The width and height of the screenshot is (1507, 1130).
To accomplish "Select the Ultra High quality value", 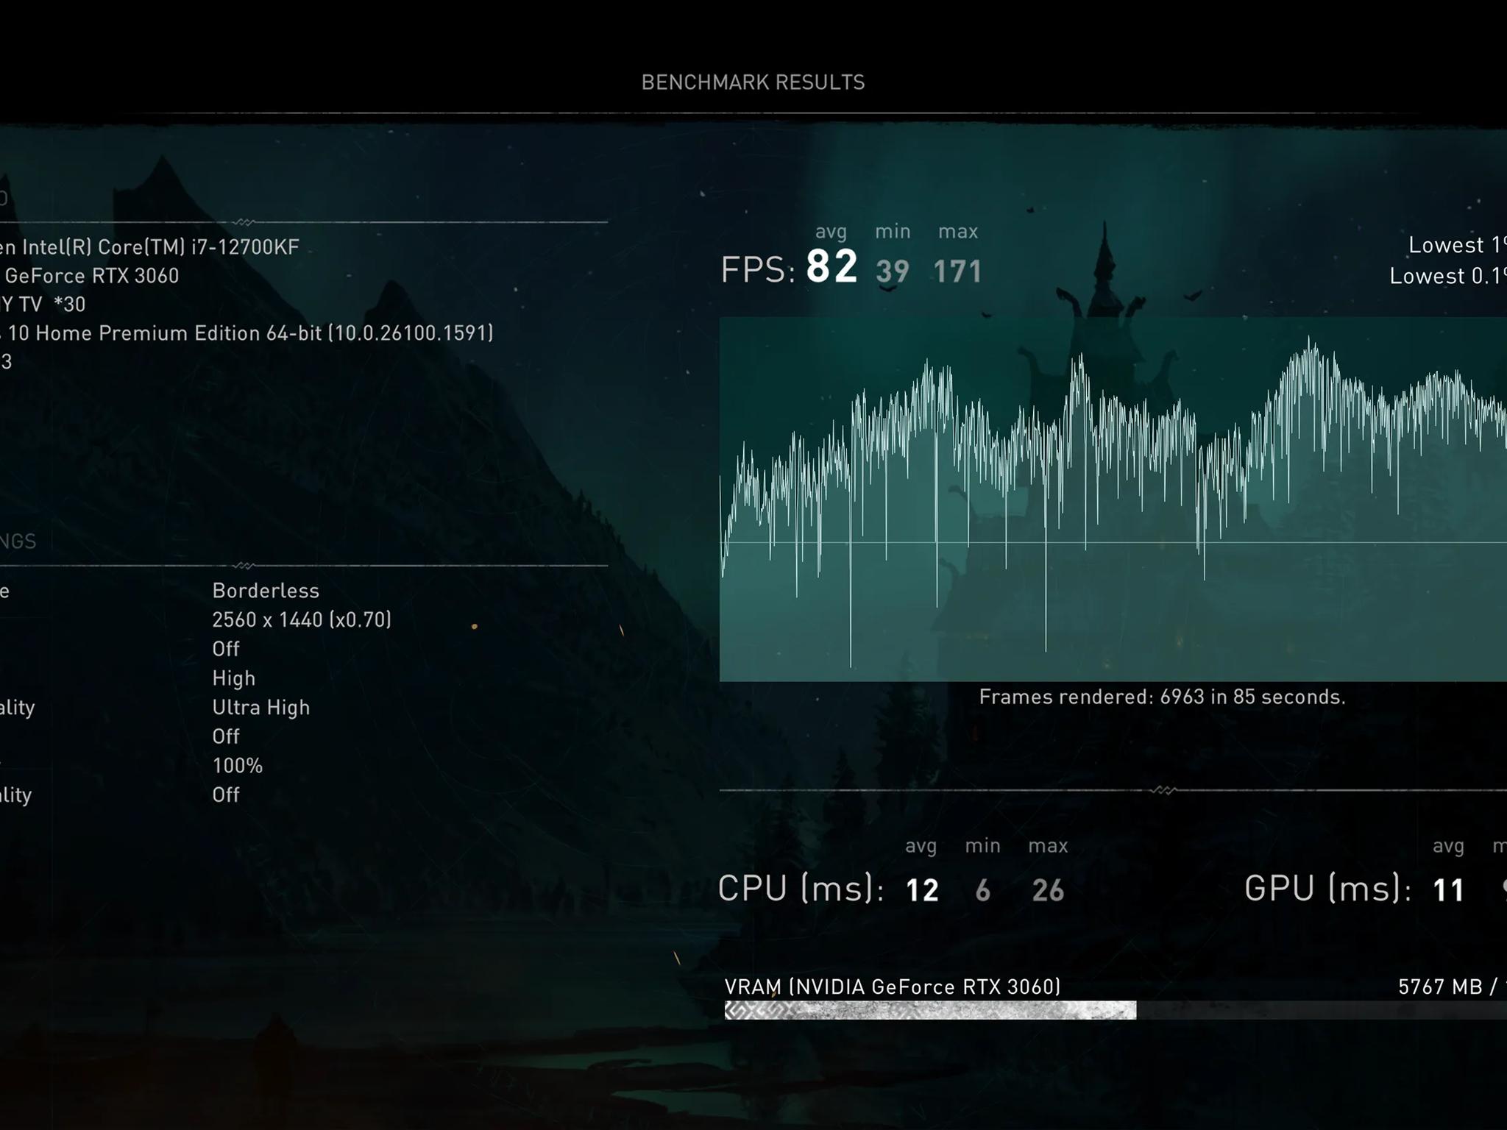I will (x=261, y=708).
